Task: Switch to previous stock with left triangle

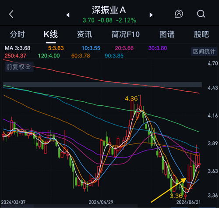Action: [x=68, y=15]
